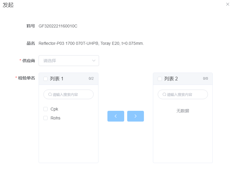231x181 pixels.
Task: Select the Cpk item label
Action: [x=54, y=109]
